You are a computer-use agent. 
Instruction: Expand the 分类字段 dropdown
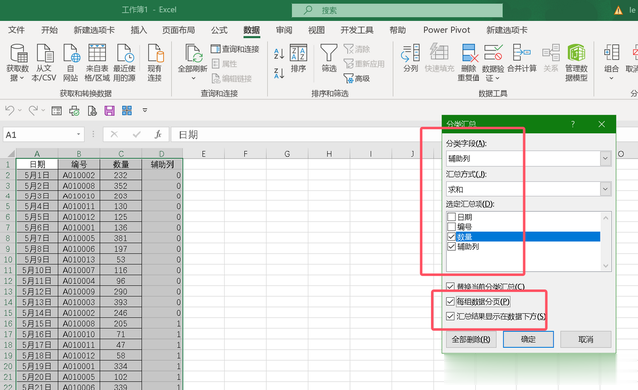605,158
